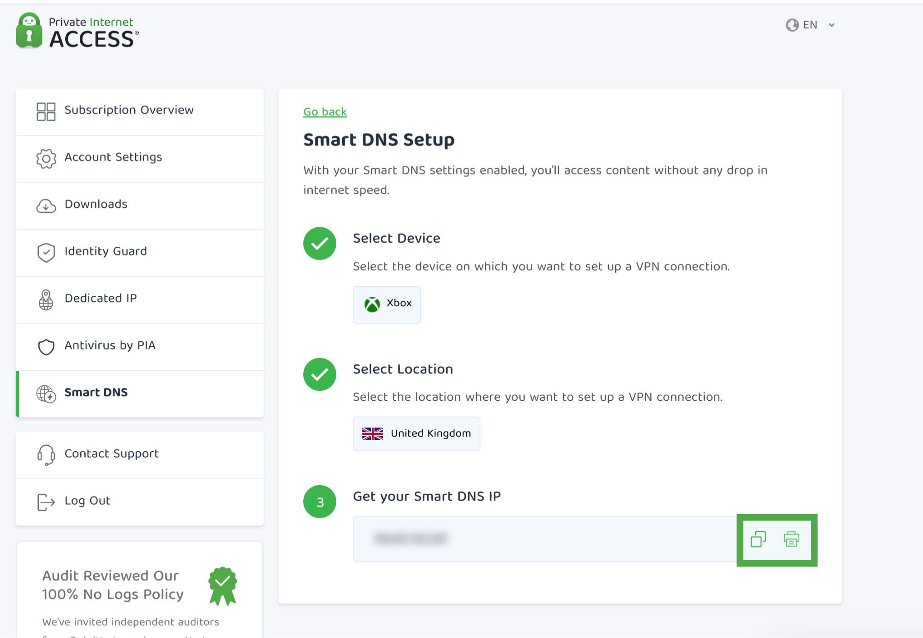The height and width of the screenshot is (638, 923).
Task: Click the Account Settings gear icon
Action: pyautogui.click(x=46, y=159)
